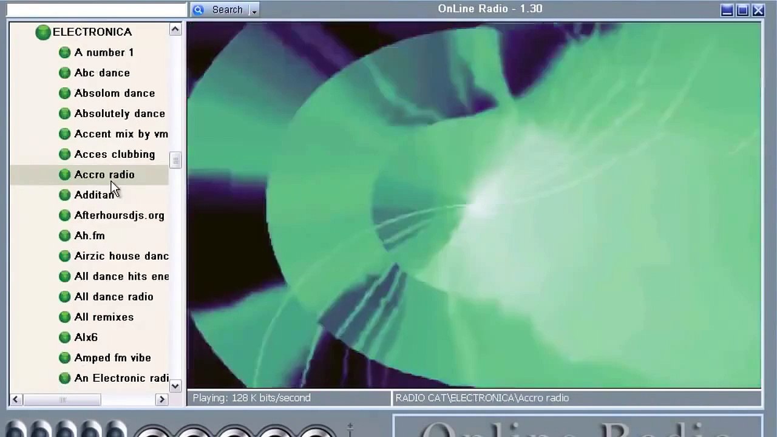Viewport: 777px width, 437px height.
Task: Click the green icon next to All remixes
Action: pos(65,317)
